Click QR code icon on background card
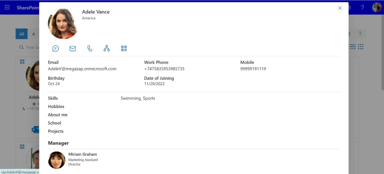 point(22,62)
